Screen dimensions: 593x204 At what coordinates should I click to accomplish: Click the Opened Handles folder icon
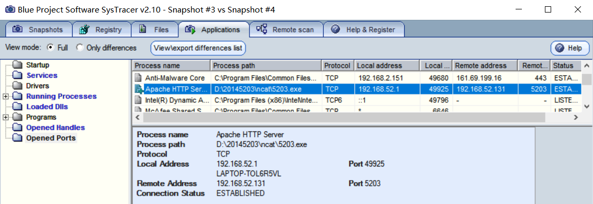point(17,128)
